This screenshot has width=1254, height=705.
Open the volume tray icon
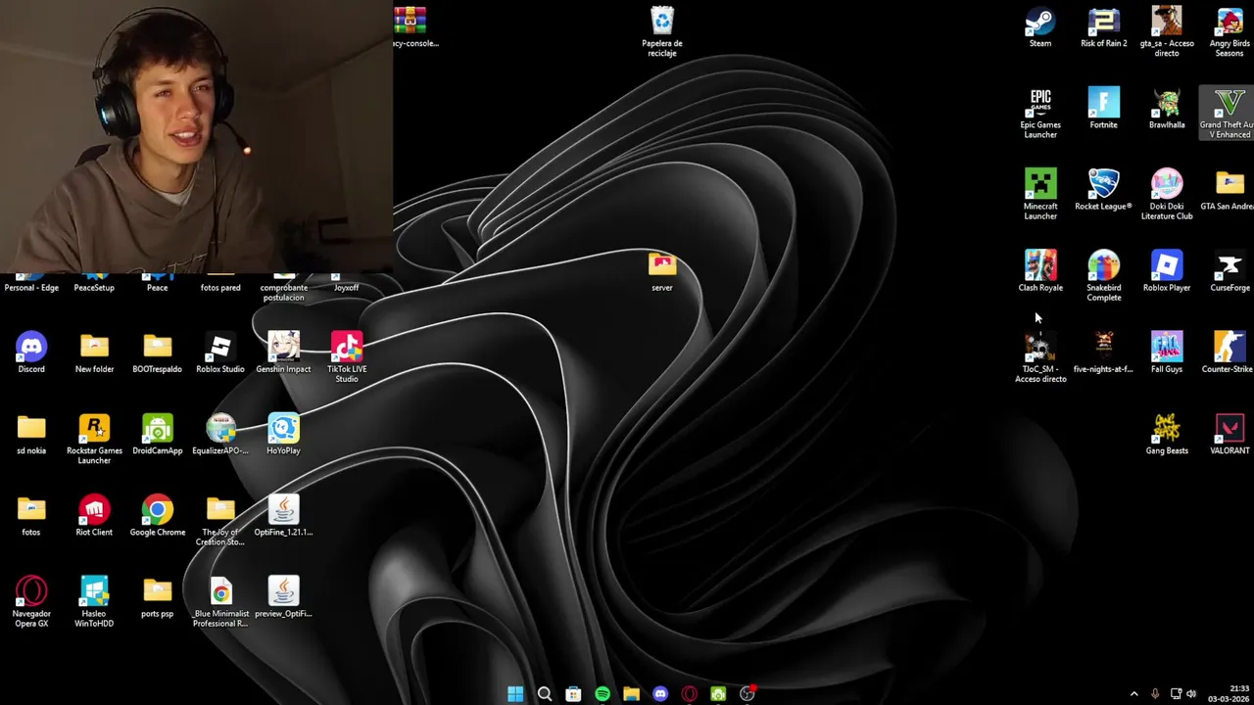coord(1191,693)
